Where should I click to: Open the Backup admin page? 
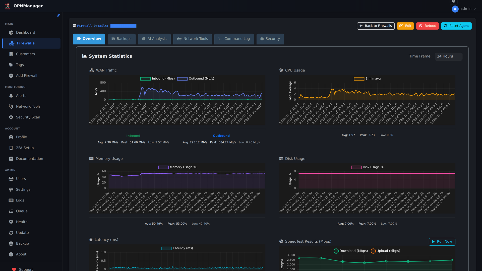pyautogui.click(x=31, y=243)
